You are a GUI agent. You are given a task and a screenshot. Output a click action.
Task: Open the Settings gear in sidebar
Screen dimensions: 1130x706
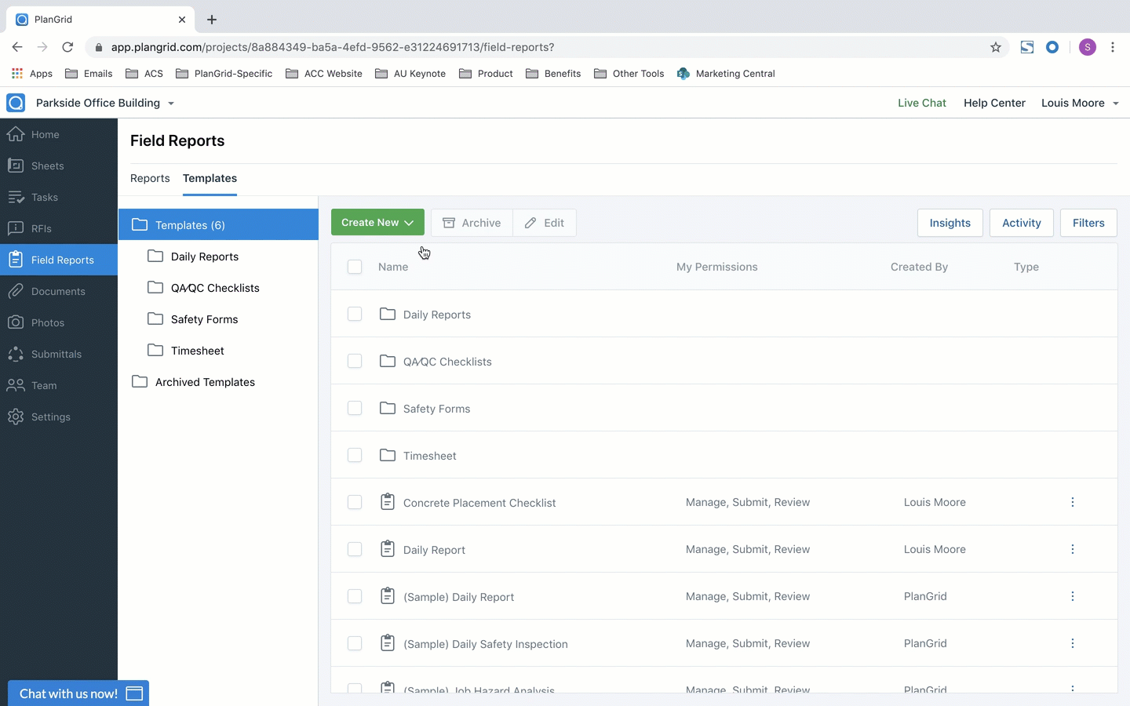click(x=16, y=417)
